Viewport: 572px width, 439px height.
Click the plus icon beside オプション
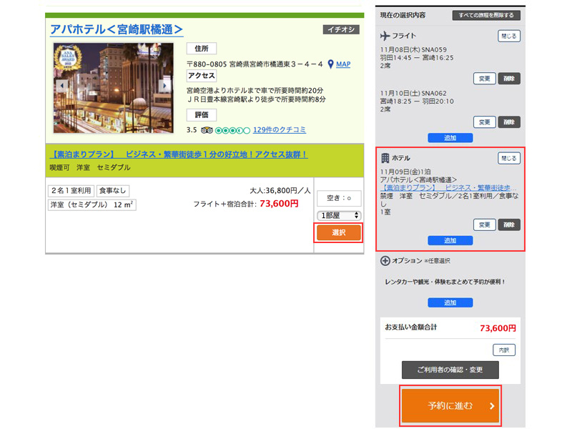[x=385, y=261]
